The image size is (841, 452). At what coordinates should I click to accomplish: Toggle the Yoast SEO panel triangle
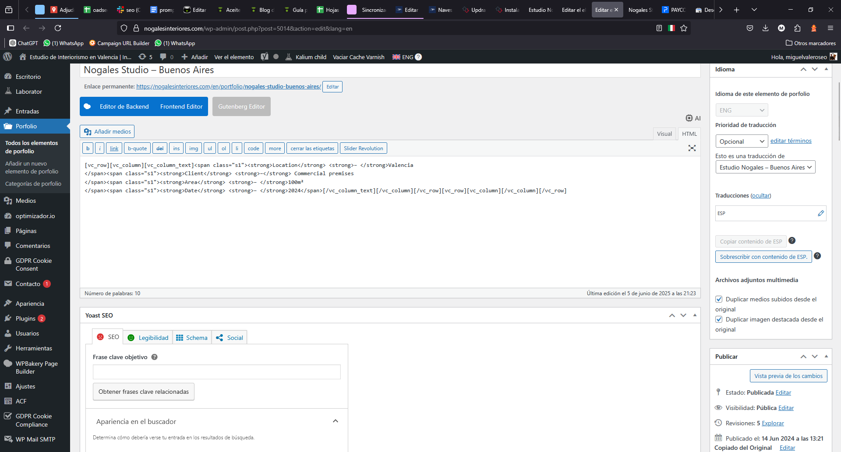[695, 315]
